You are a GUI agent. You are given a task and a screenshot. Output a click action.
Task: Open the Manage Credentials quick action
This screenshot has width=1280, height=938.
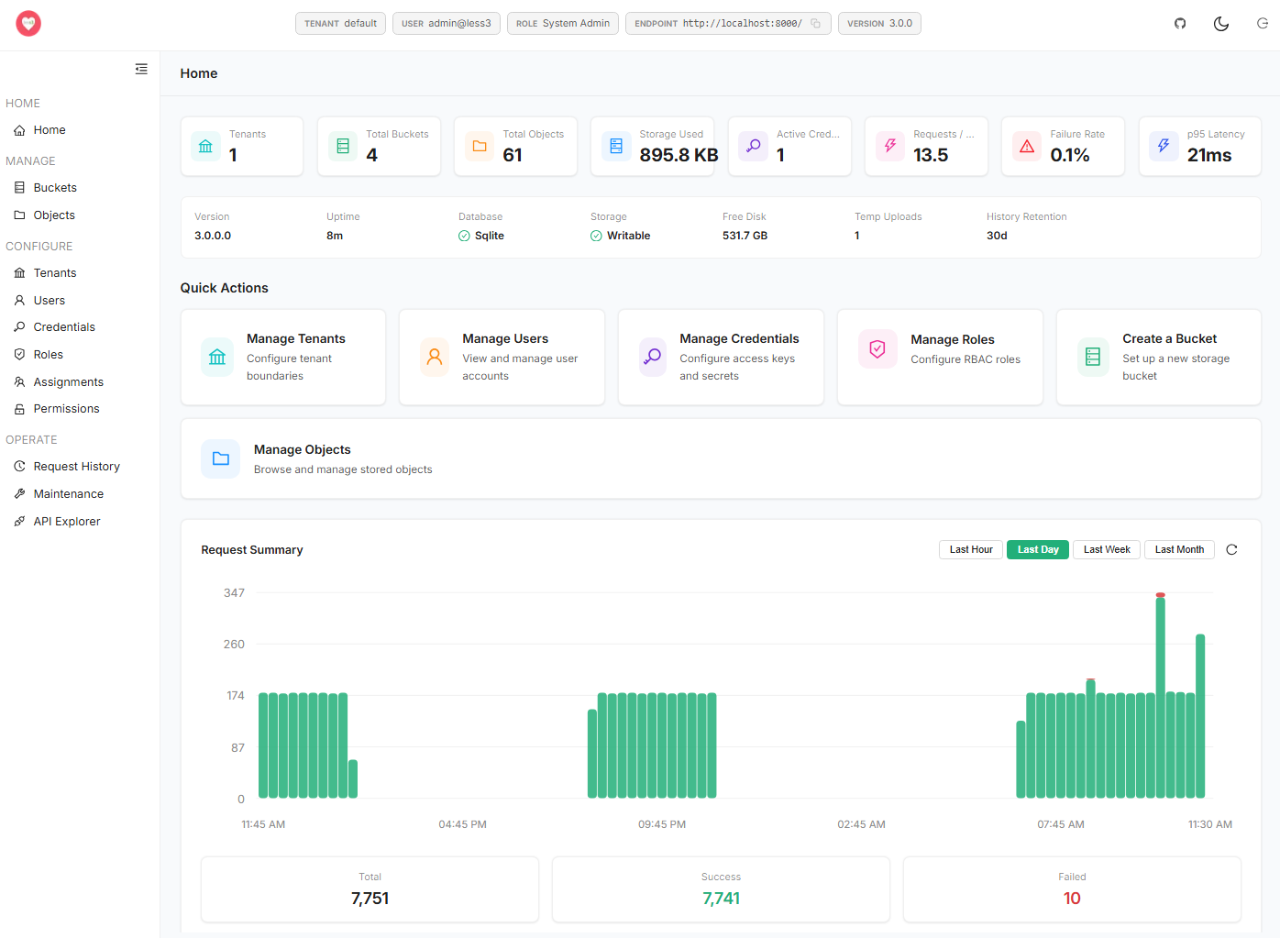tap(721, 358)
